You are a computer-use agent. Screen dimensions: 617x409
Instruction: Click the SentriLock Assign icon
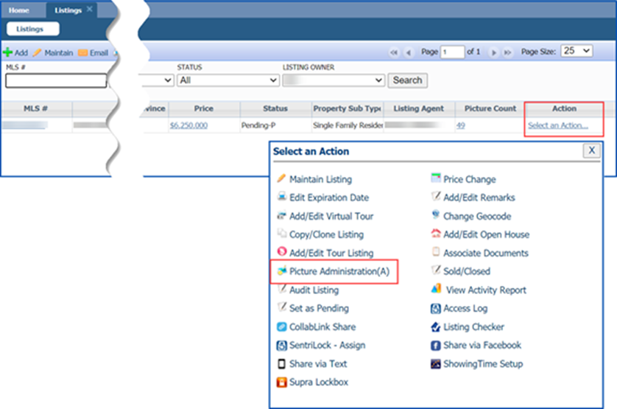tap(281, 346)
